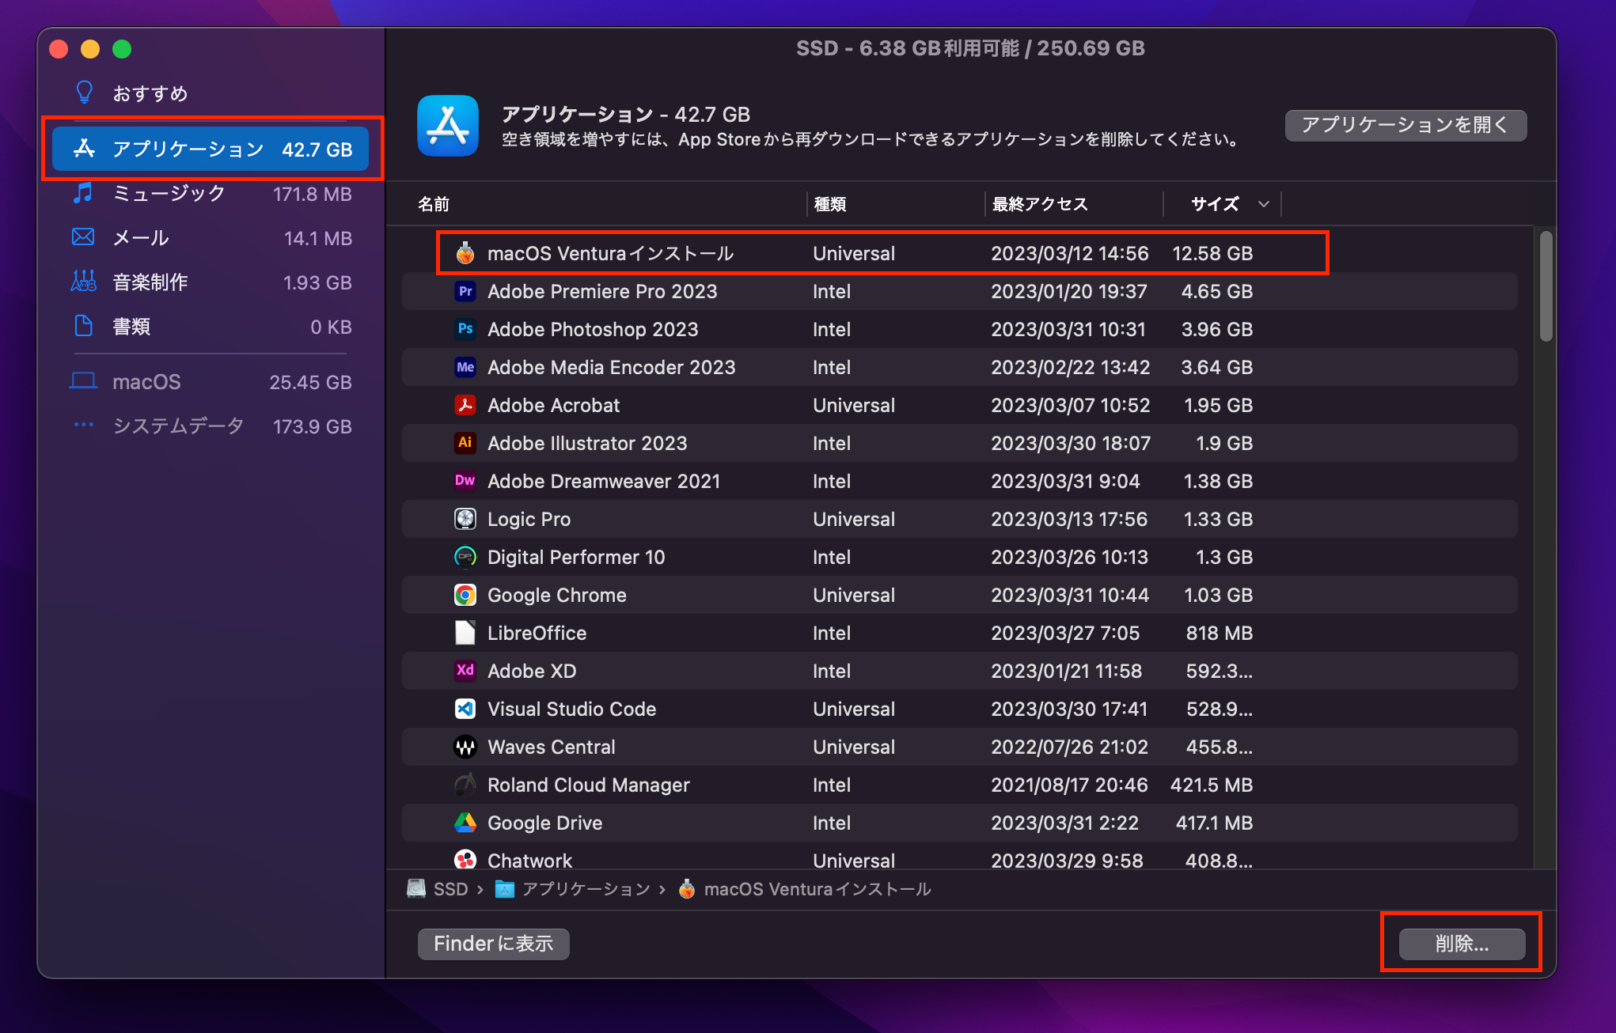Click アプリケーションを開く button
1616x1033 pixels.
point(1405,125)
